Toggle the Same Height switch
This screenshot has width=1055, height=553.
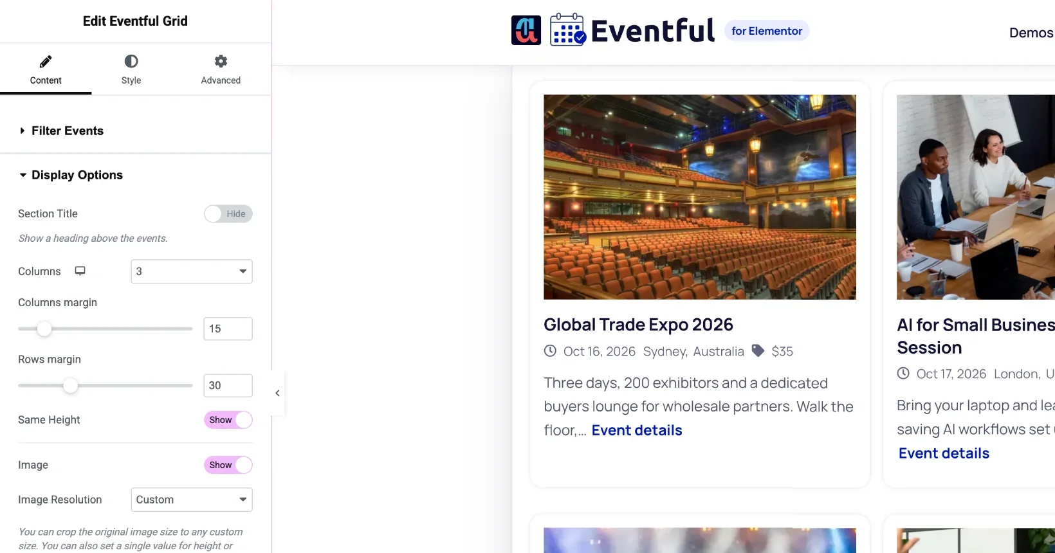tap(228, 420)
